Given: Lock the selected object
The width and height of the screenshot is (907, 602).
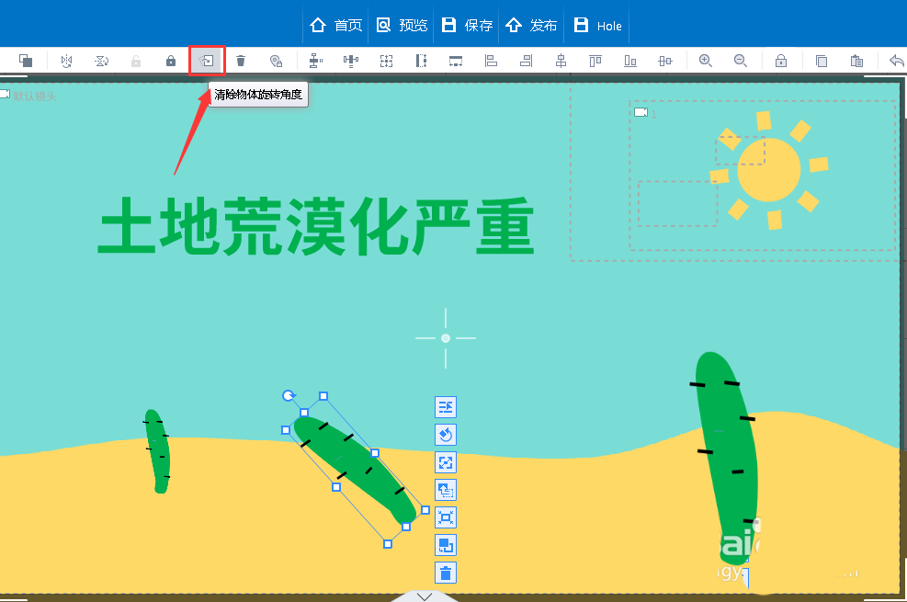Looking at the screenshot, I should pyautogui.click(x=171, y=61).
